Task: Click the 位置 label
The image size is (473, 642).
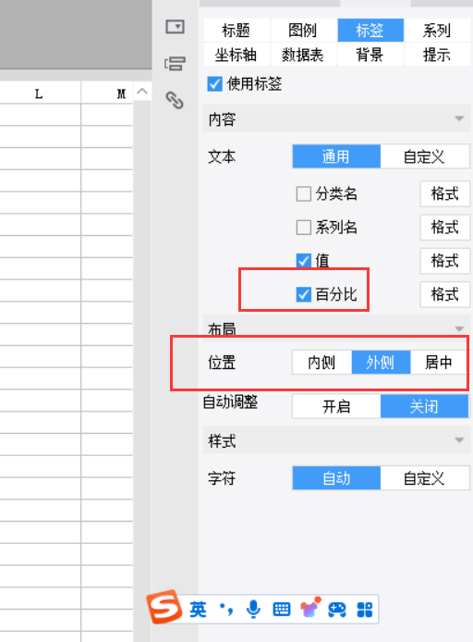Action: pos(222,363)
